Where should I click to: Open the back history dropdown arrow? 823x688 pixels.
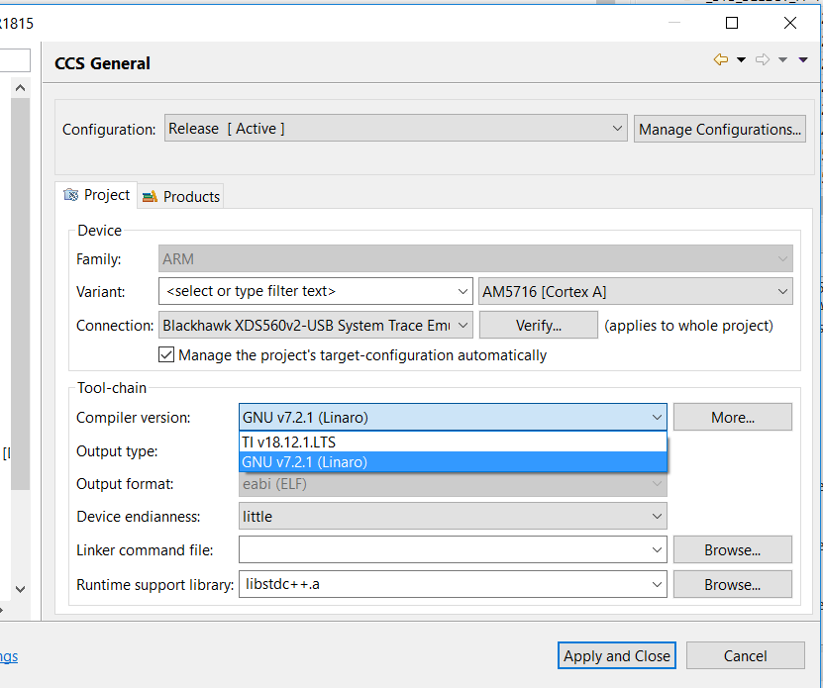coord(741,60)
